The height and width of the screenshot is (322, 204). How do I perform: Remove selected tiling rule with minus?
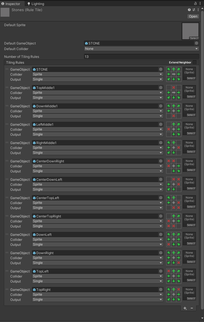[x=192, y=308]
